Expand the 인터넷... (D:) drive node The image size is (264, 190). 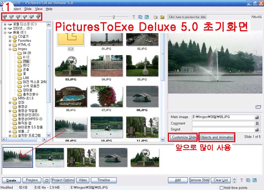click(5, 28)
